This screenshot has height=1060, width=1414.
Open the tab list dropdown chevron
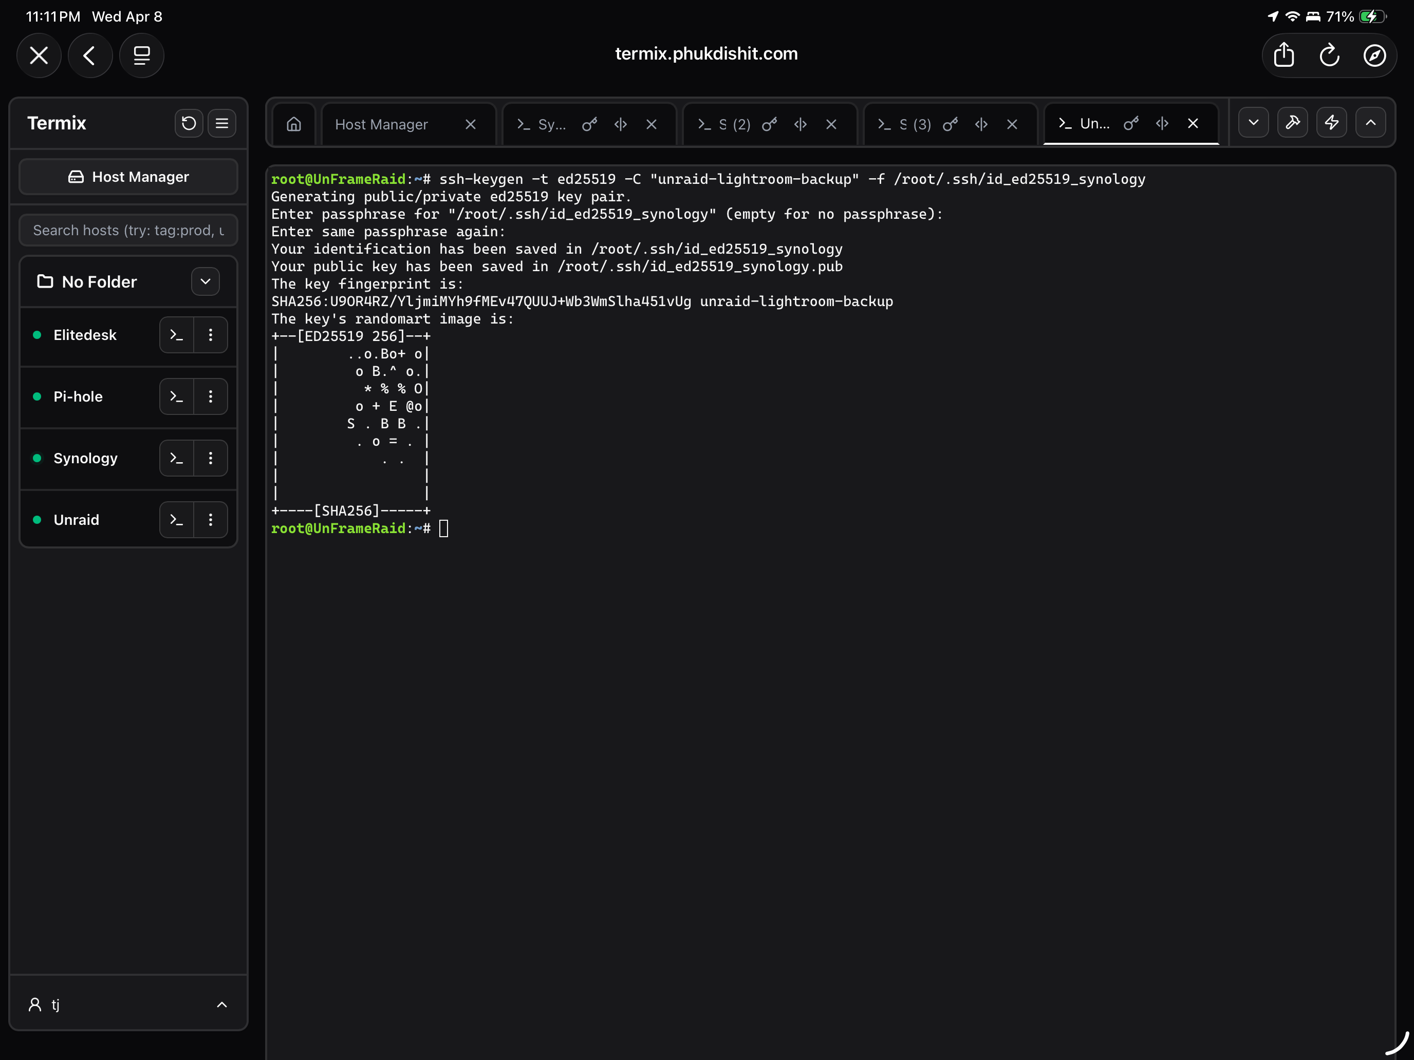coord(1254,123)
